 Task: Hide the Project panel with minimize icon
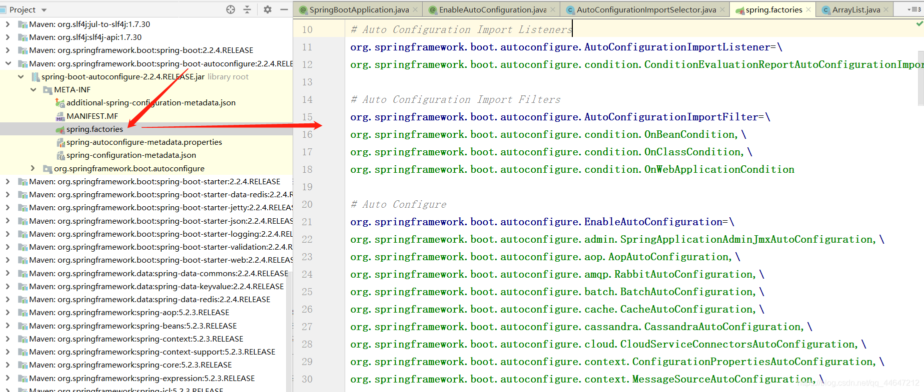pyautogui.click(x=284, y=9)
